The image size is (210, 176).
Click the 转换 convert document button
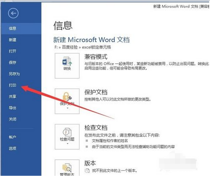[67, 66]
